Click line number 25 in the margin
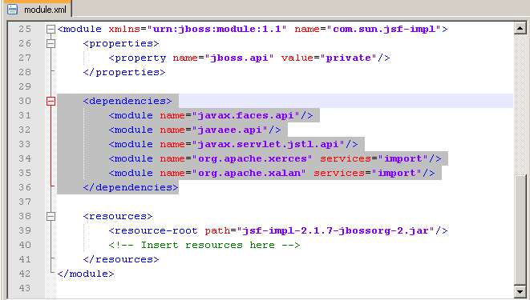 pyautogui.click(x=25, y=30)
